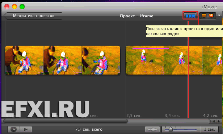The image size is (223, 134).
Task: Click the second clip's second frame thumbnail
Action: click(x=183, y=60)
